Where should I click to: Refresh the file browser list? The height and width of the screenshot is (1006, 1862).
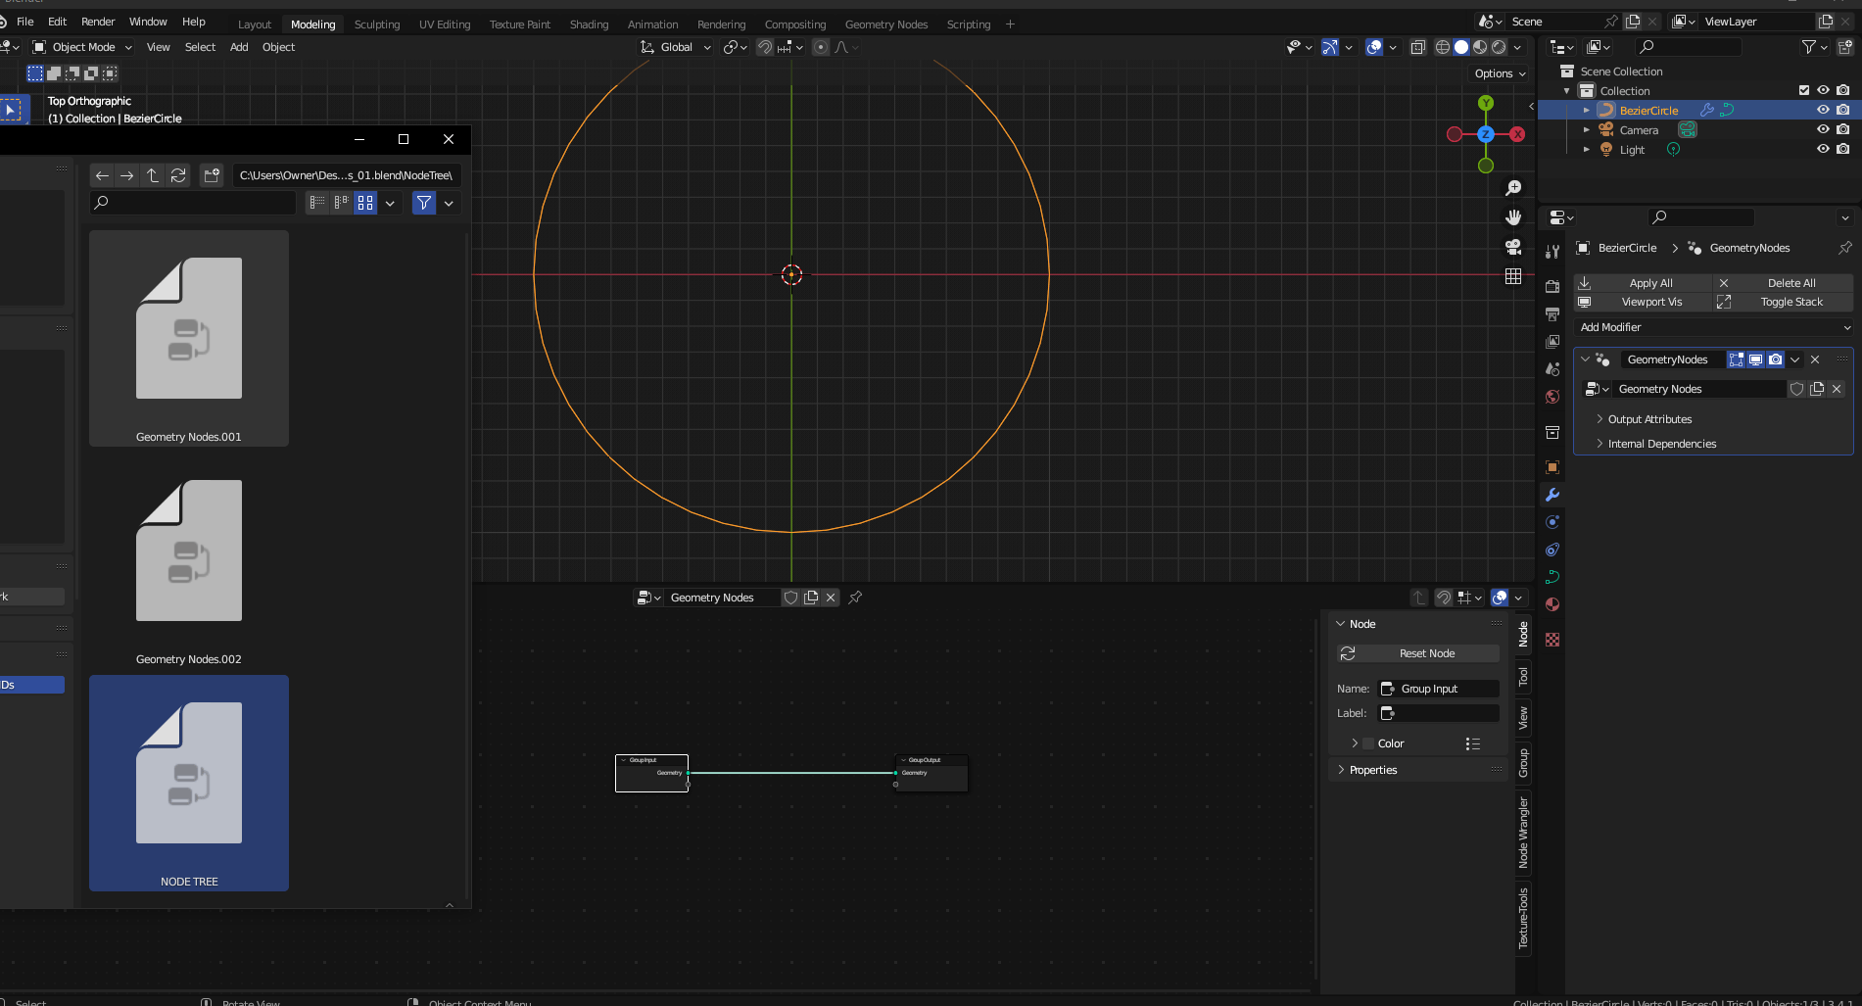click(x=178, y=175)
